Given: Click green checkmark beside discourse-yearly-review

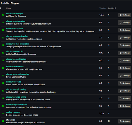Looking at the screenshot, I should pos(3,106).
